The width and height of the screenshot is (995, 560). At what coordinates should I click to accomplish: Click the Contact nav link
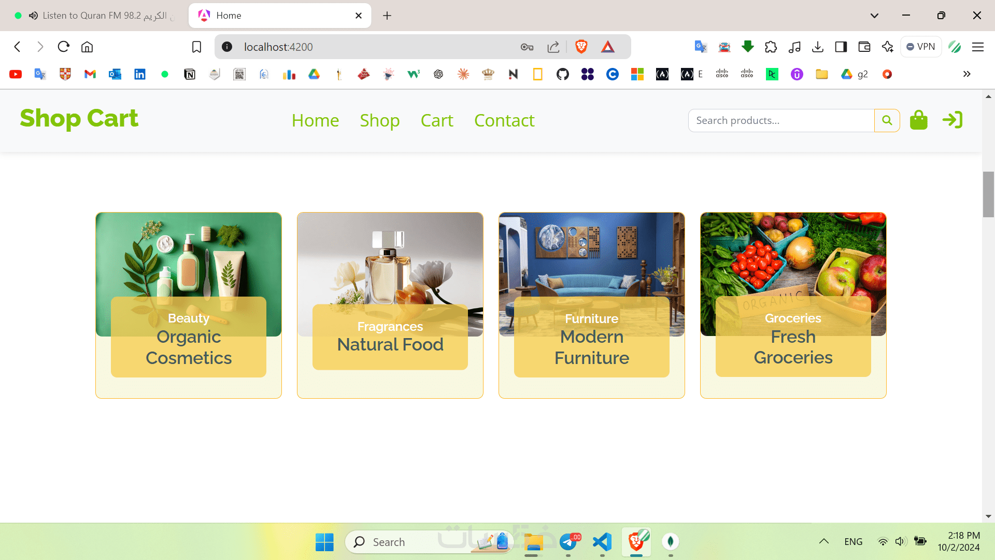pos(504,120)
